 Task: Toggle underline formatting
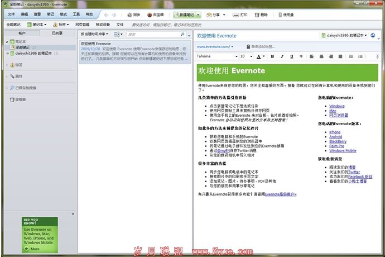(291, 56)
